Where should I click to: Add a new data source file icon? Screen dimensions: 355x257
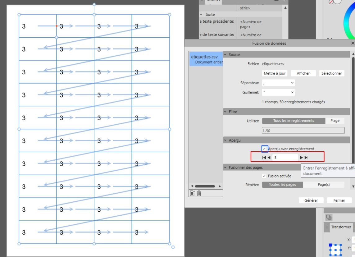[x=192, y=193]
